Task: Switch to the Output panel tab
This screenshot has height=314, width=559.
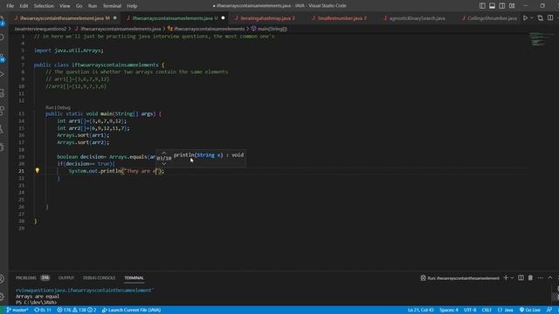Action: pos(66,277)
